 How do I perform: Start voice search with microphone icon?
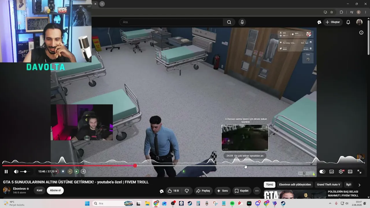(242, 22)
